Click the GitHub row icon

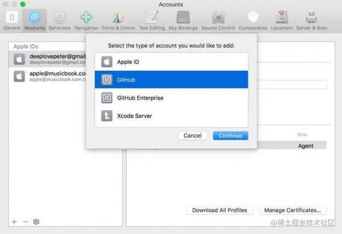click(x=107, y=80)
